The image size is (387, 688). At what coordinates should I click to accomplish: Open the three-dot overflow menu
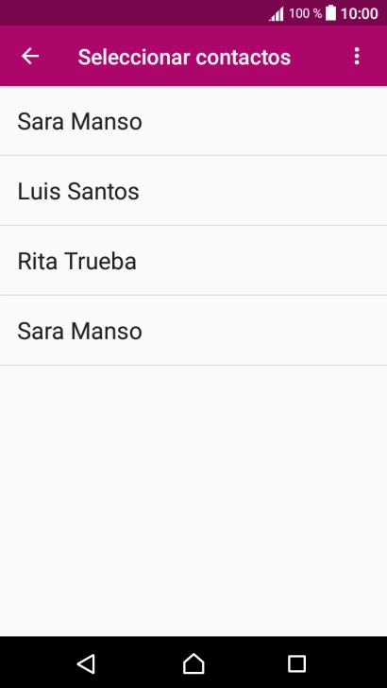coord(357,56)
